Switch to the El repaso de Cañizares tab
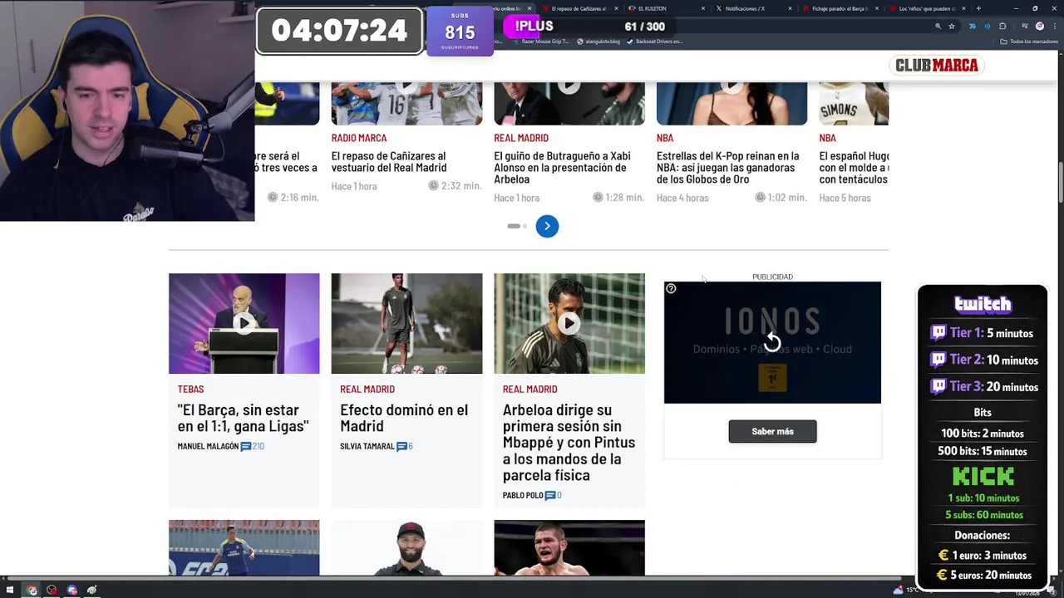The image size is (1064, 598). pos(578,8)
